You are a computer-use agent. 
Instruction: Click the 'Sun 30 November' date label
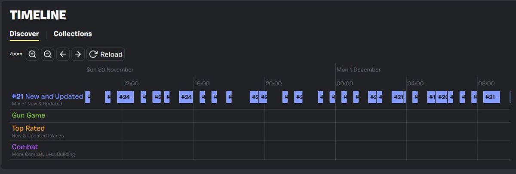pos(110,69)
